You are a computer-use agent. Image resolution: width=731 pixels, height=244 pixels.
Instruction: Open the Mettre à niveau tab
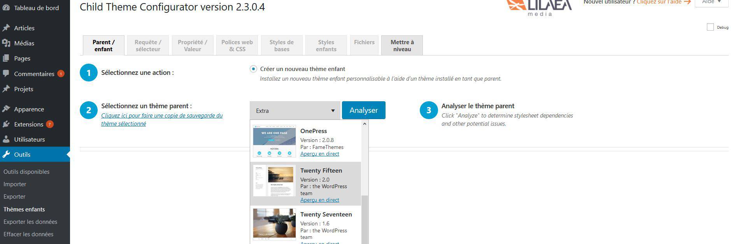pos(402,46)
